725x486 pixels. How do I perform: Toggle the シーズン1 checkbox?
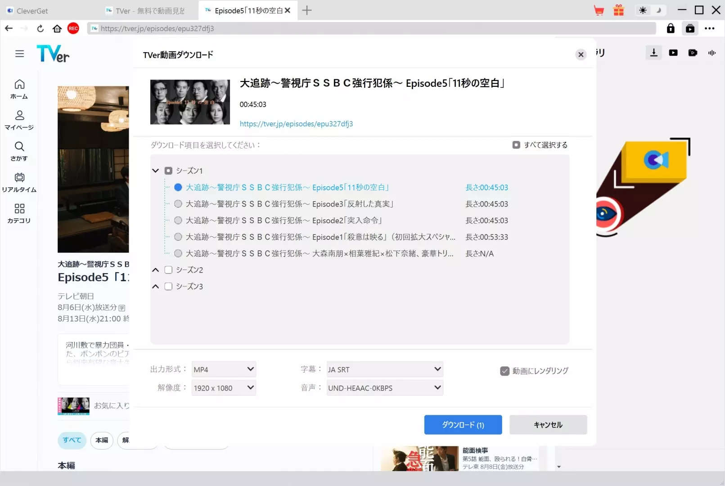coord(168,171)
